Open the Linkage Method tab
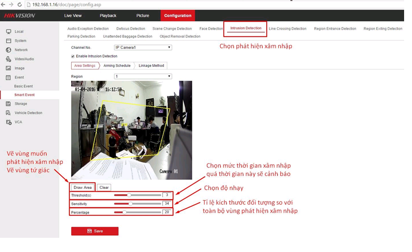Screen dimensions: 412x252 [x=151, y=66]
